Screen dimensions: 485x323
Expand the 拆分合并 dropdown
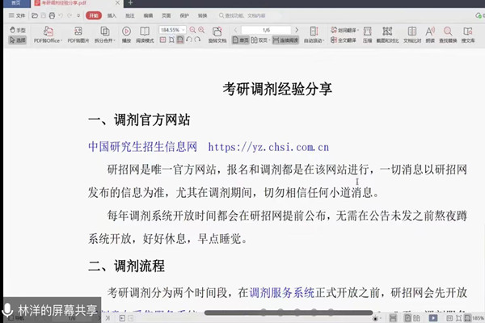click(103, 39)
